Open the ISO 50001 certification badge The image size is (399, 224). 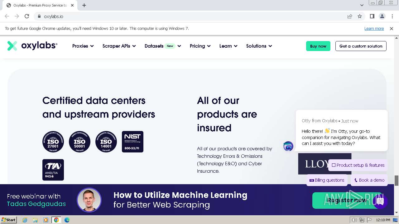click(79, 142)
